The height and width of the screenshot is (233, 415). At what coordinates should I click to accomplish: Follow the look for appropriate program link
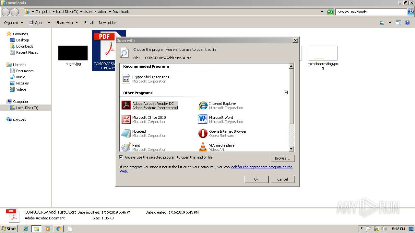click(261, 167)
